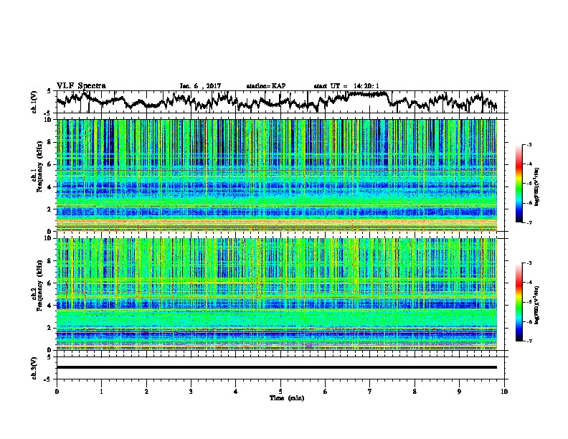568x439 pixels.
Task: Click time axis tick label "8"
Action: (415, 391)
